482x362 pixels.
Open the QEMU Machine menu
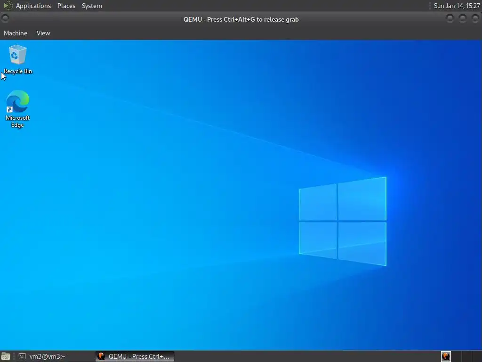coord(16,33)
